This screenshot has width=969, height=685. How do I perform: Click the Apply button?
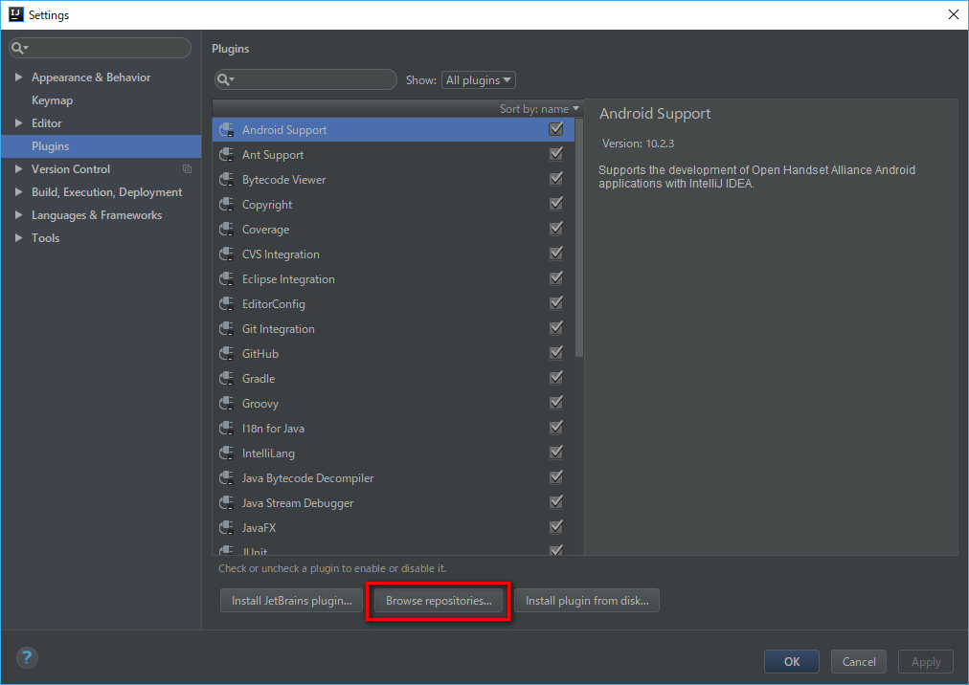point(926,661)
